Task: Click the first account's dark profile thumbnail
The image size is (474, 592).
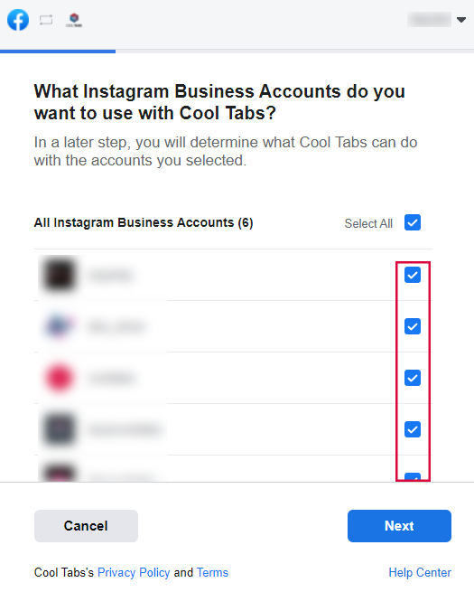Action: point(60,275)
